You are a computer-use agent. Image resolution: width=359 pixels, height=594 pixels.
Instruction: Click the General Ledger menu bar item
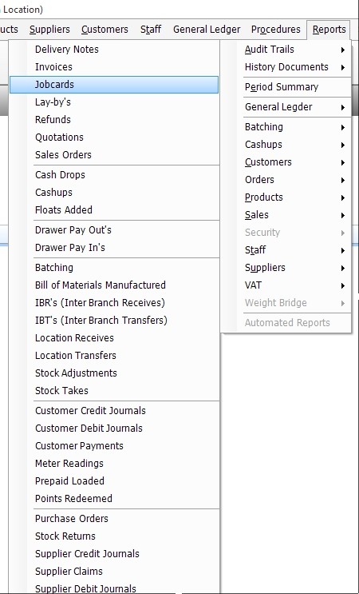(x=207, y=30)
